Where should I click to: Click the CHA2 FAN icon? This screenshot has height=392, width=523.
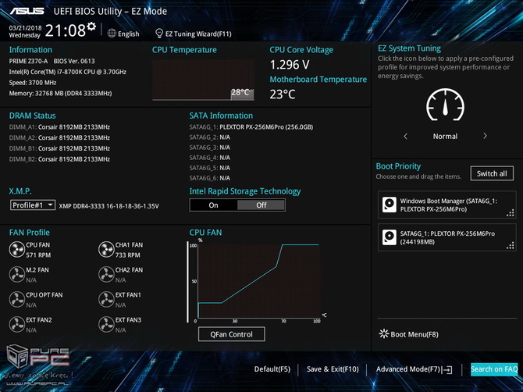pyautogui.click(x=106, y=275)
